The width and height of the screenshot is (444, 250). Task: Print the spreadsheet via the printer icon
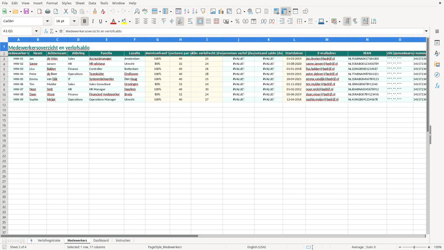[47, 11]
